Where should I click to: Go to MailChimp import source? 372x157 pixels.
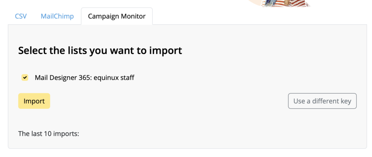pos(57,16)
